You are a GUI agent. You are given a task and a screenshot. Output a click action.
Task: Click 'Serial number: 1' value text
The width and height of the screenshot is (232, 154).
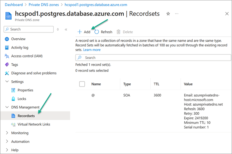196,127
